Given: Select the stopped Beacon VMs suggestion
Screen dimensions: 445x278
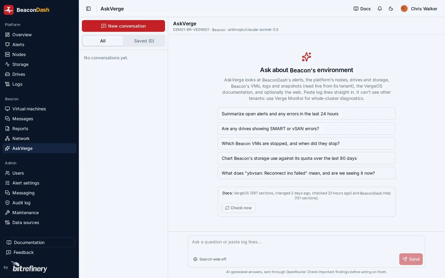Looking at the screenshot, I should point(306,144).
